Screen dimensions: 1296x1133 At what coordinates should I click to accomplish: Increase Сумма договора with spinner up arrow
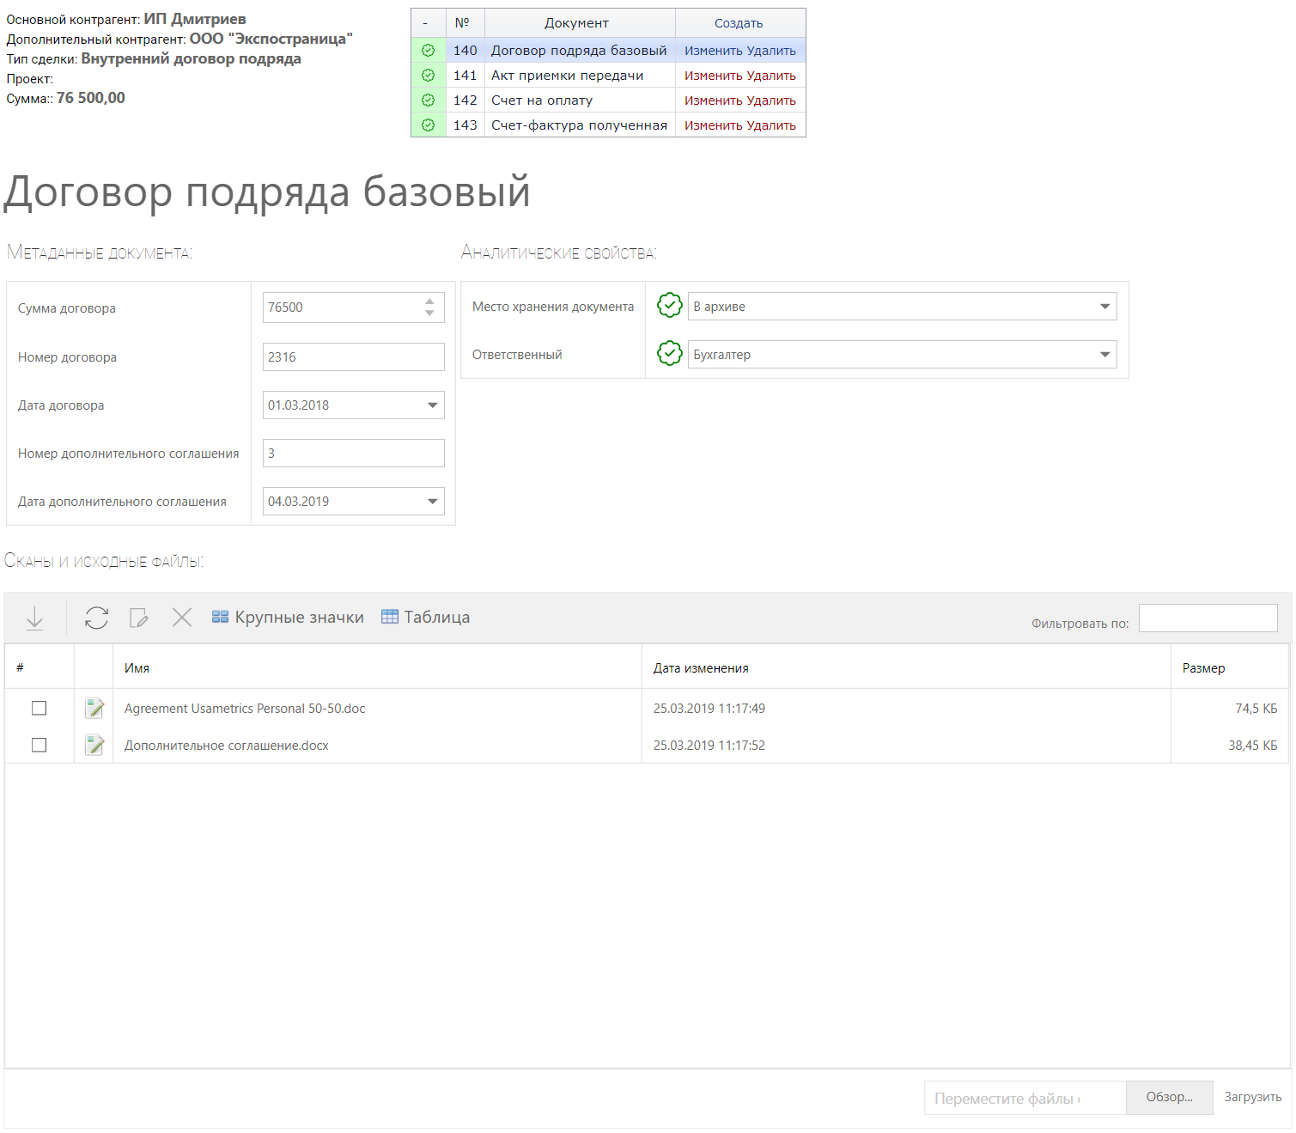[x=429, y=301]
